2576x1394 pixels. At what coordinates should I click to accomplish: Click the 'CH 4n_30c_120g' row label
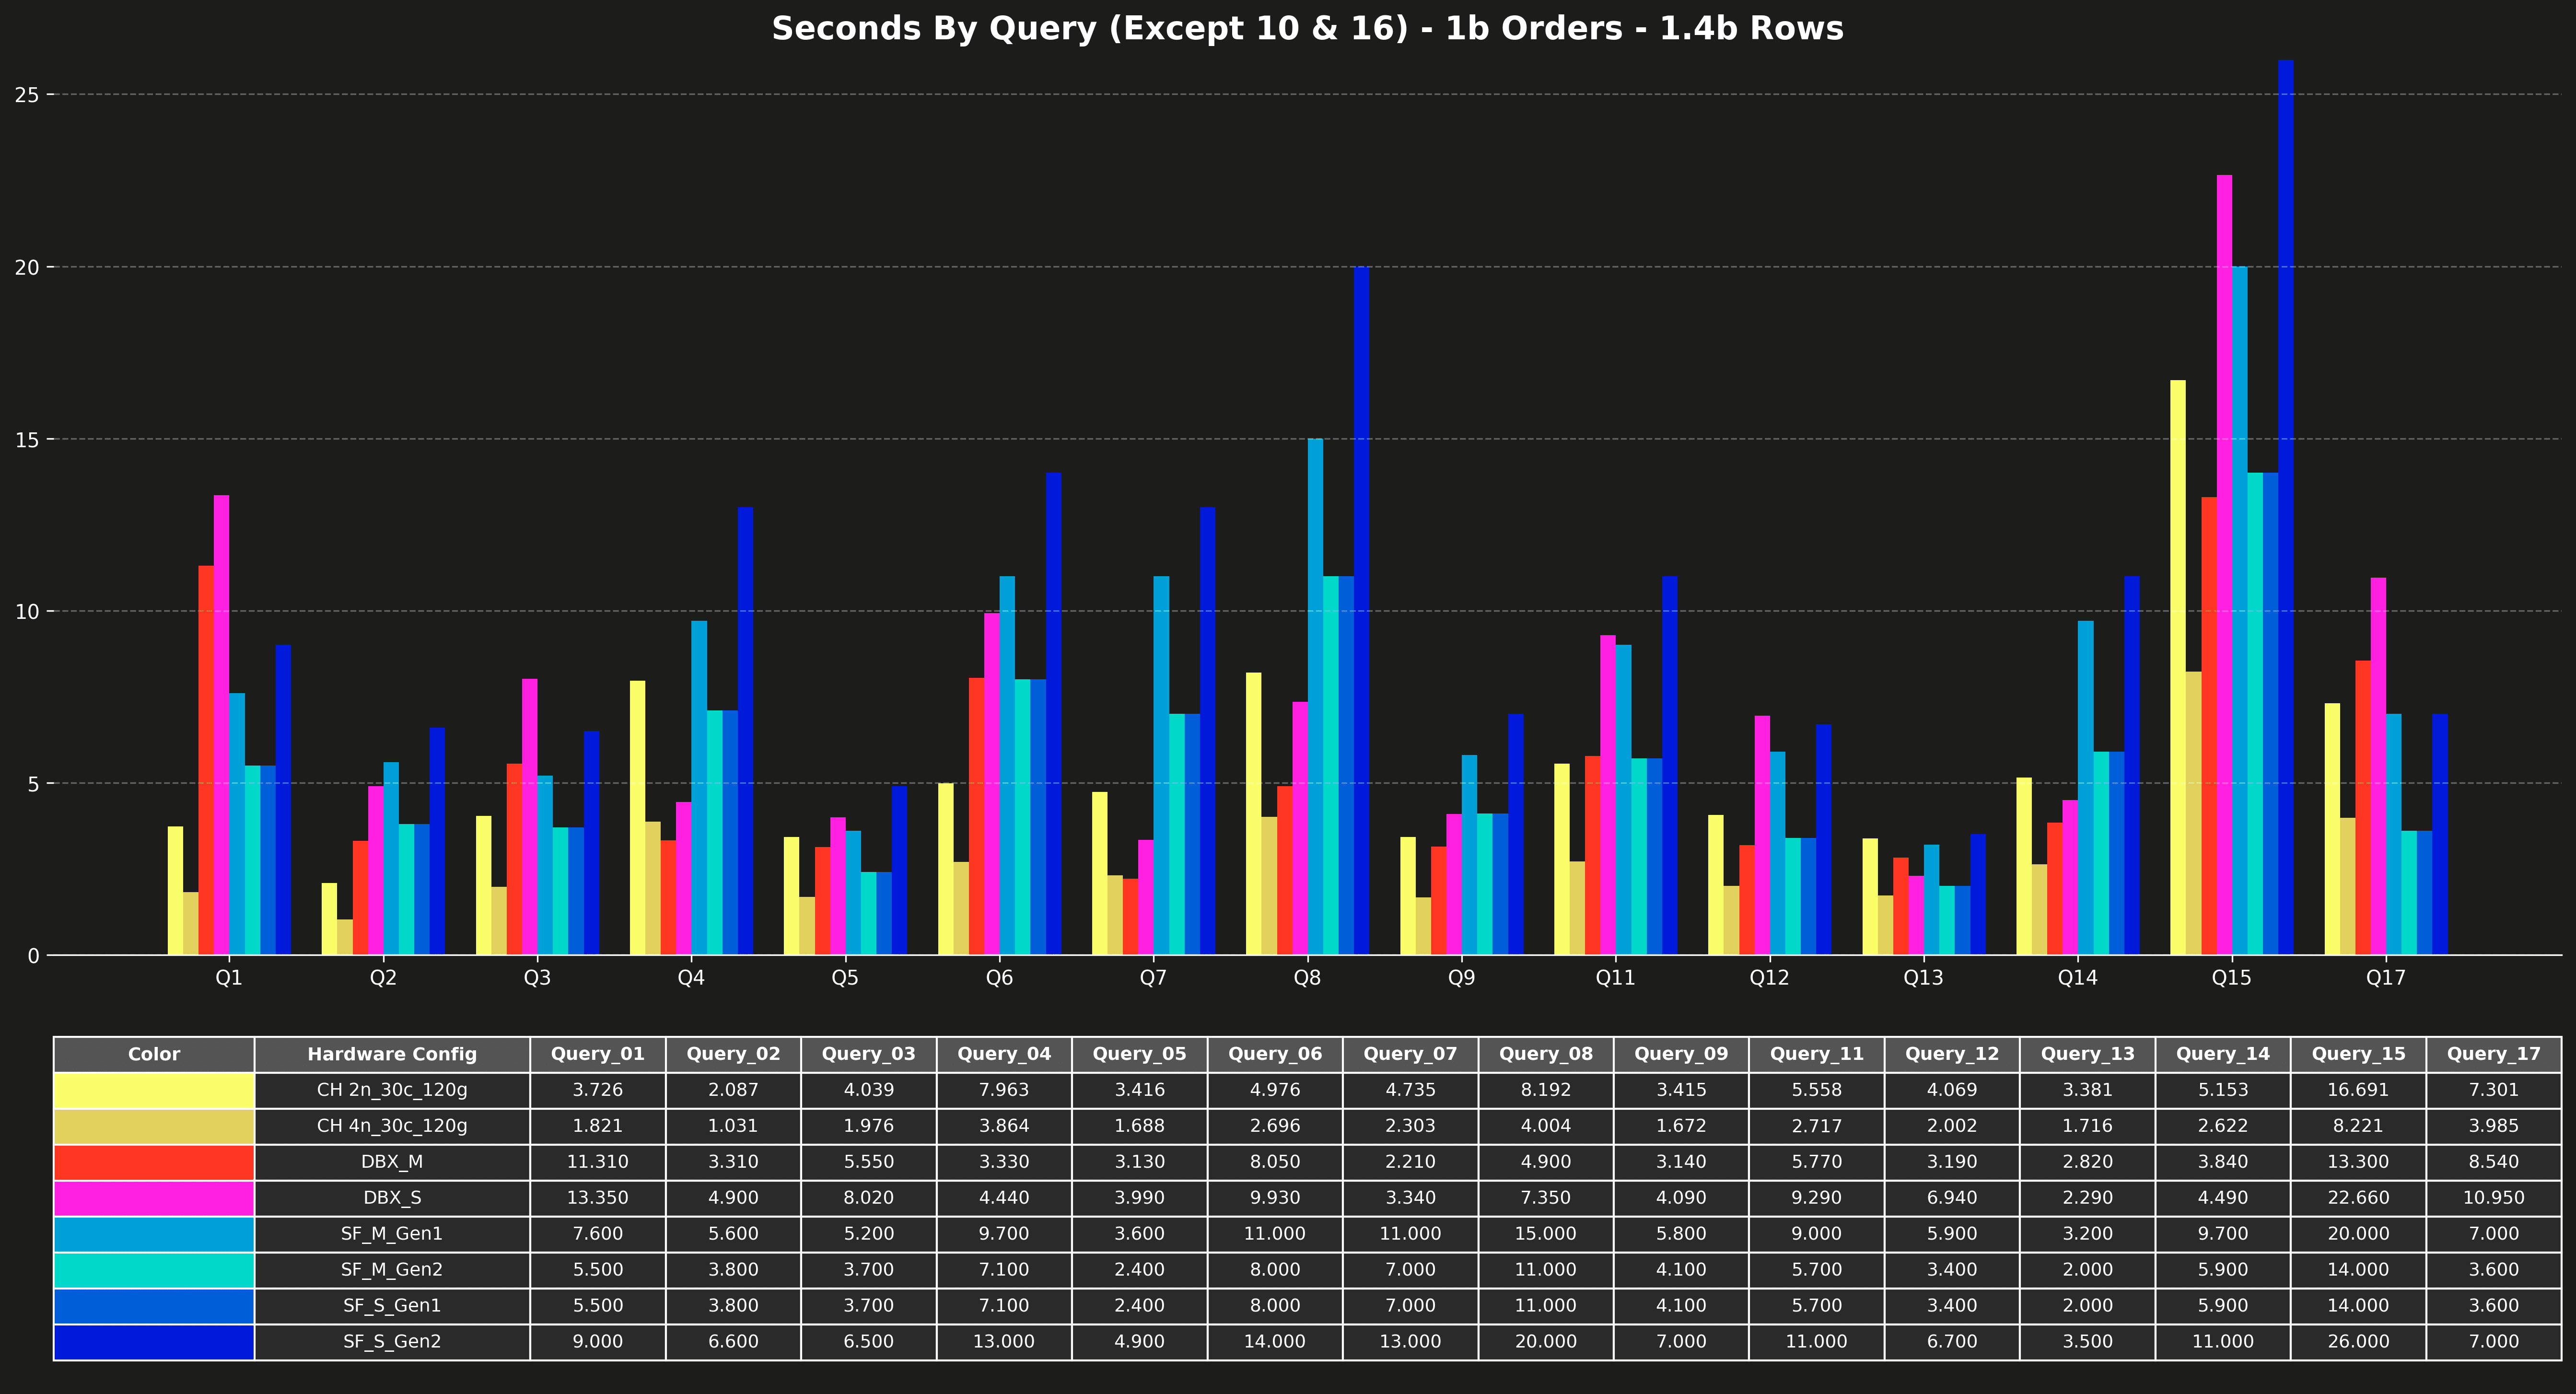pos(392,1126)
